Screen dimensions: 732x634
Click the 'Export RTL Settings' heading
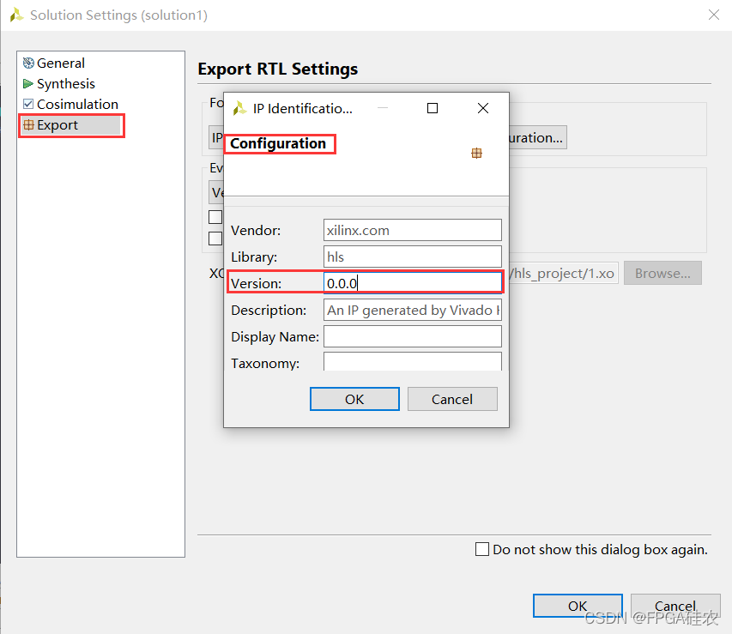(x=278, y=69)
